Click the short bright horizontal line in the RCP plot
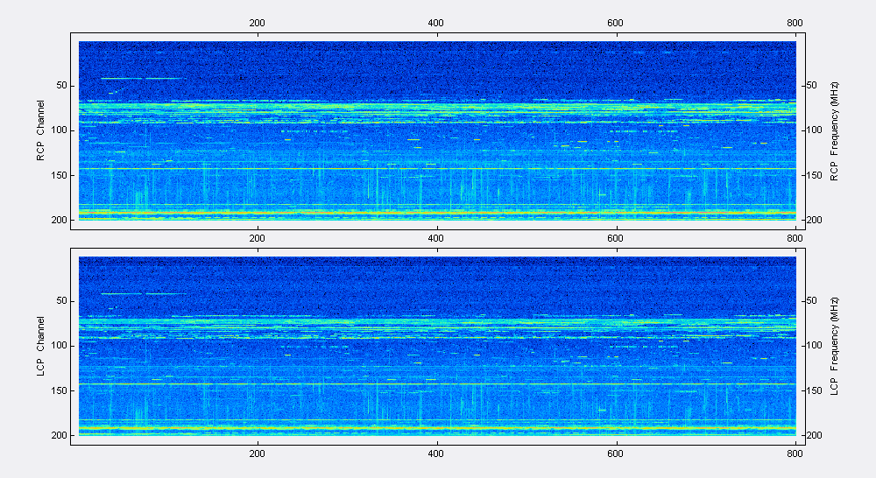876x478 pixels. [143, 79]
